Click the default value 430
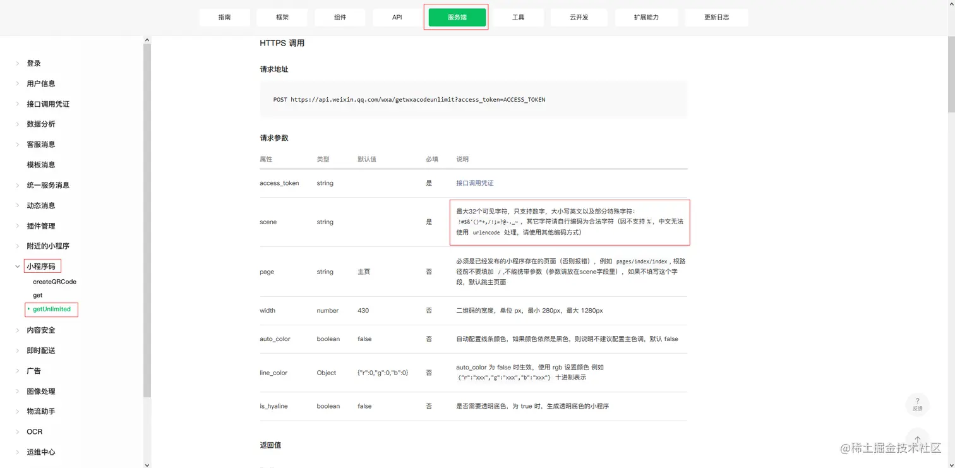 tap(363, 311)
